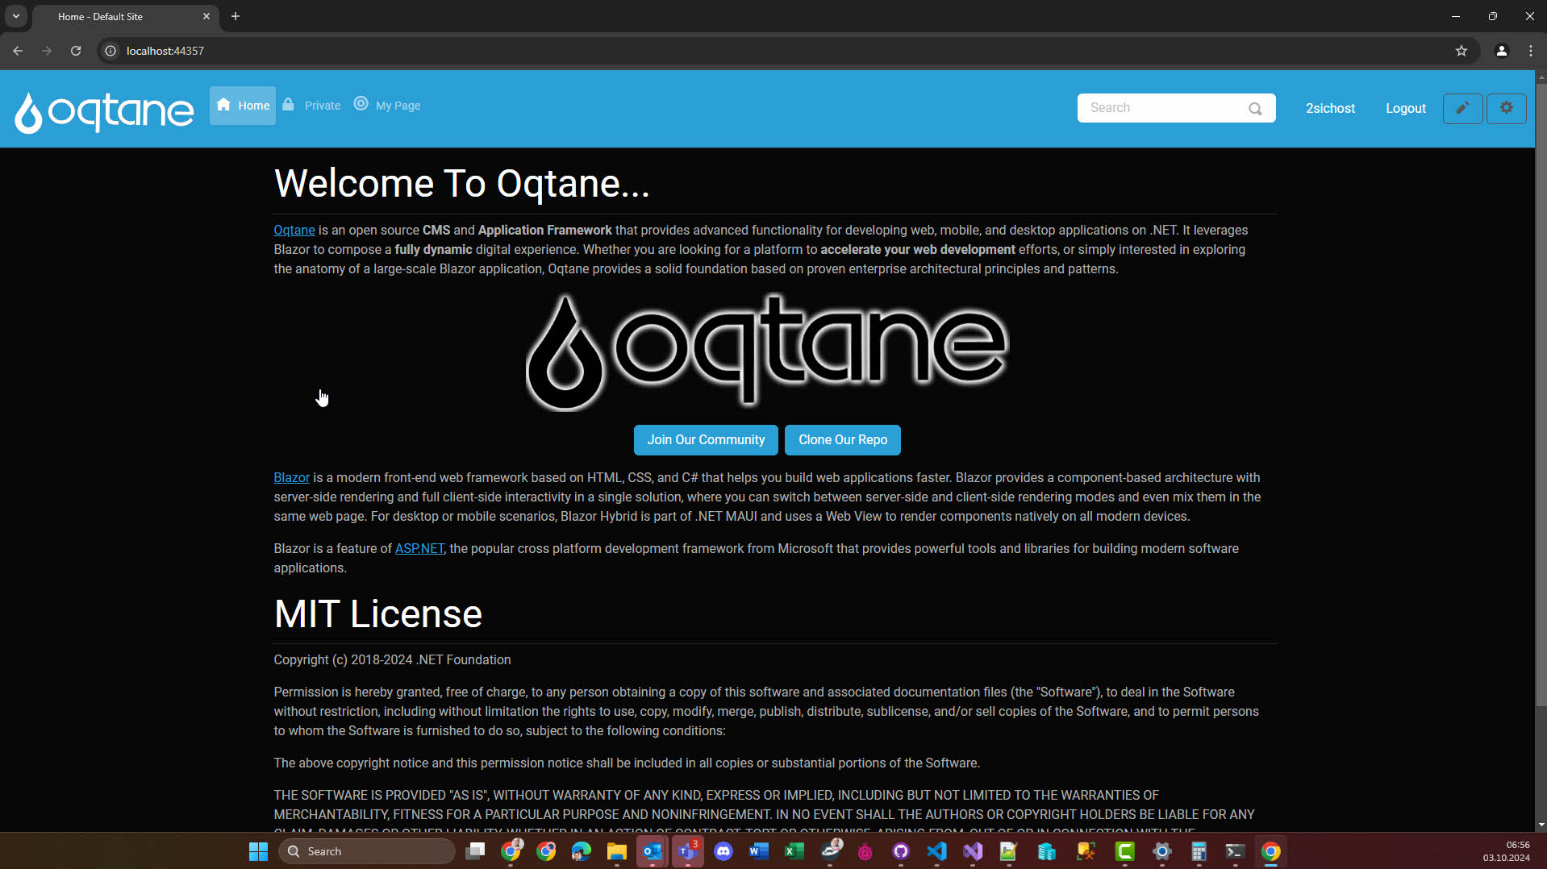Follow the Blazor hyperlink

(291, 478)
